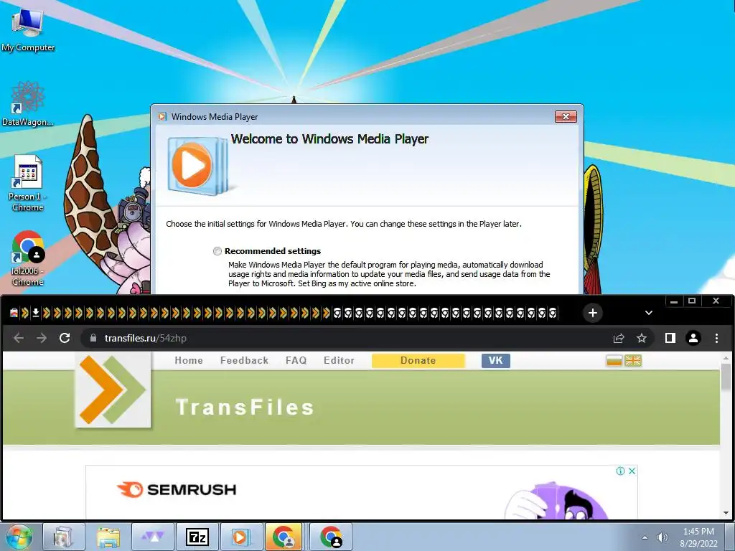Open the Feedback page on TransFiles
This screenshot has height=551, width=735.
(x=244, y=360)
